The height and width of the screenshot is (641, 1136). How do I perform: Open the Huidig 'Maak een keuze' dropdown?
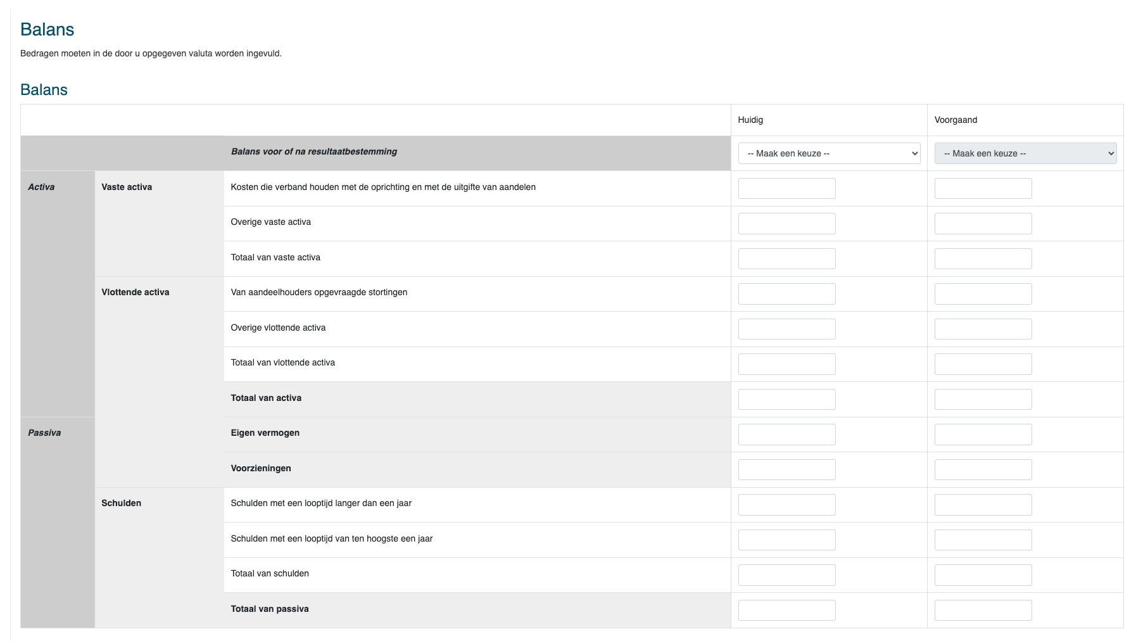coord(828,153)
